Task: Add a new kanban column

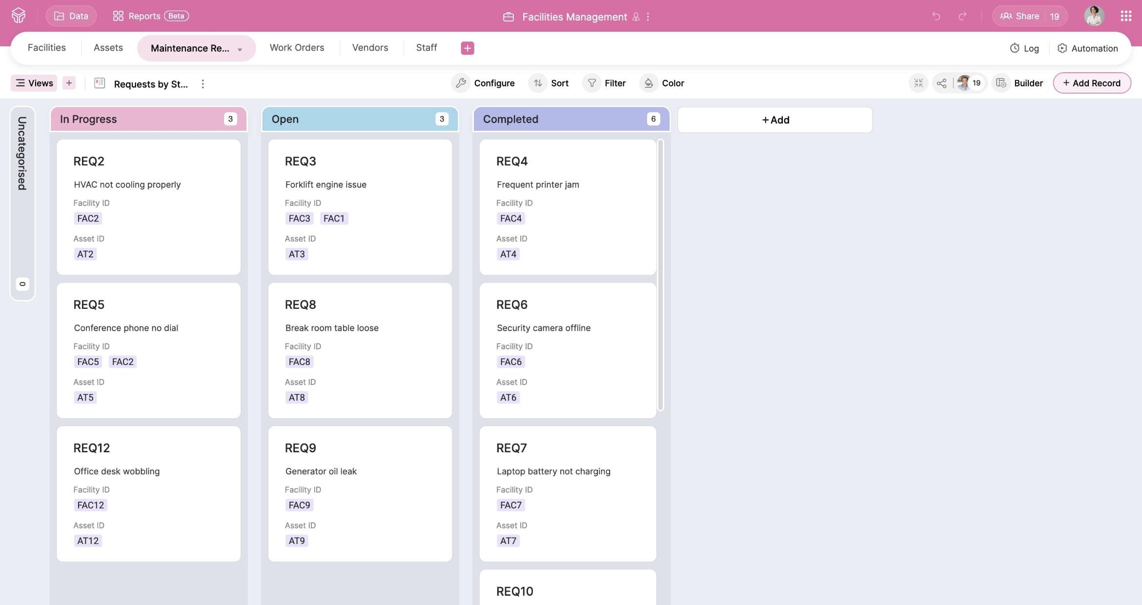Action: tap(775, 120)
